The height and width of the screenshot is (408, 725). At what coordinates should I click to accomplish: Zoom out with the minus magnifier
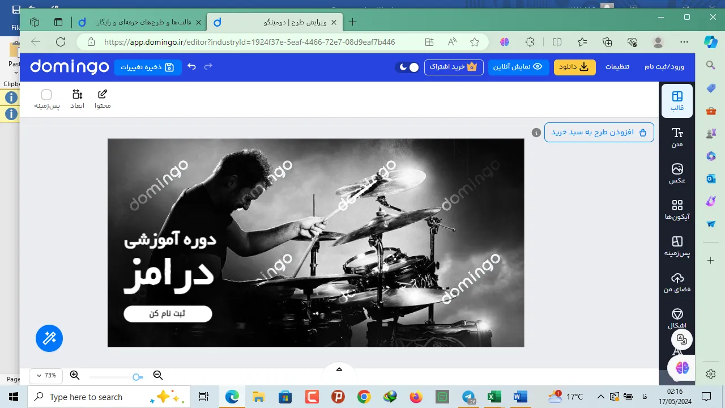[x=158, y=375]
